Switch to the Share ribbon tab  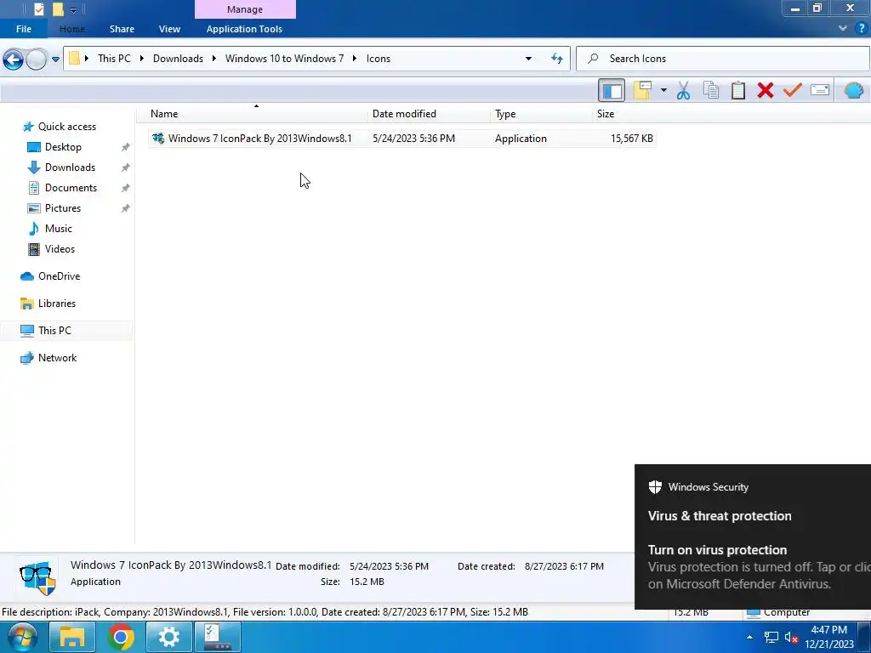(x=122, y=29)
